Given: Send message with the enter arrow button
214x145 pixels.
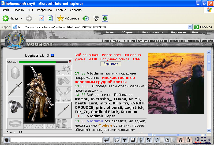Looking at the screenshot, I should tap(107, 140).
